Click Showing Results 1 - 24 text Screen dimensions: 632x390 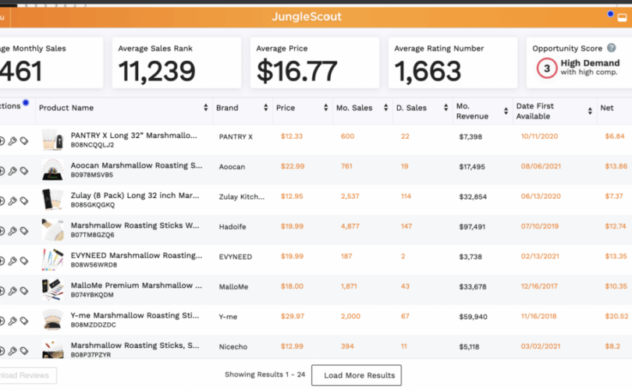(265, 374)
